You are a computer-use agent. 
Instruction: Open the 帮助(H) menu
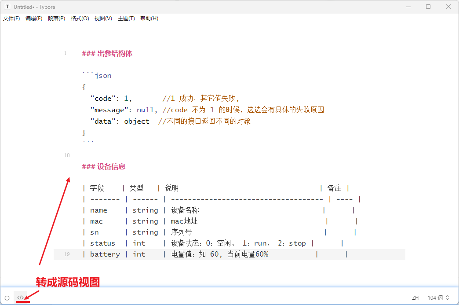(149, 18)
